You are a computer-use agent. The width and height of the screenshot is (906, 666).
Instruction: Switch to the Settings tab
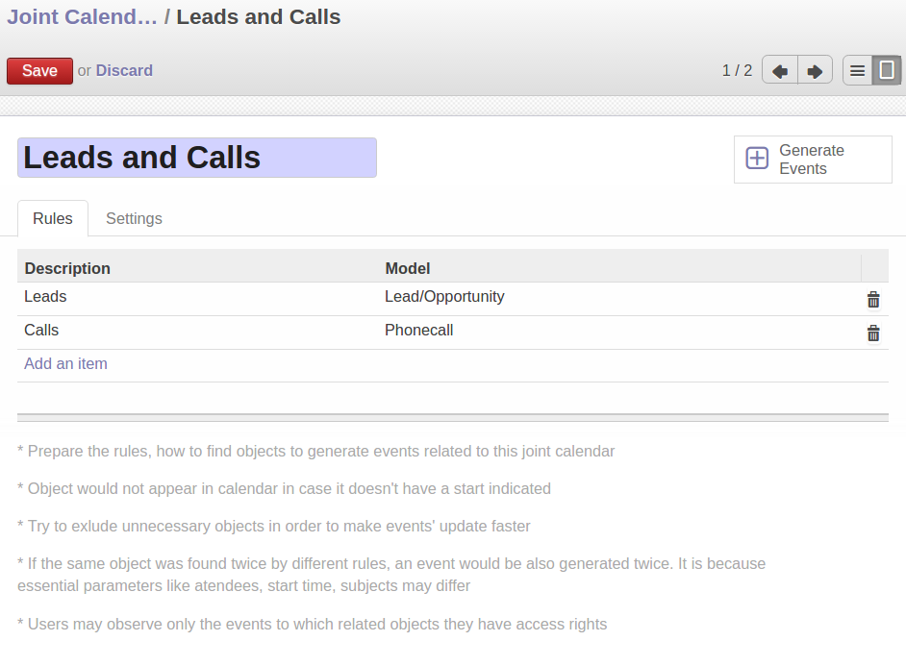click(134, 218)
